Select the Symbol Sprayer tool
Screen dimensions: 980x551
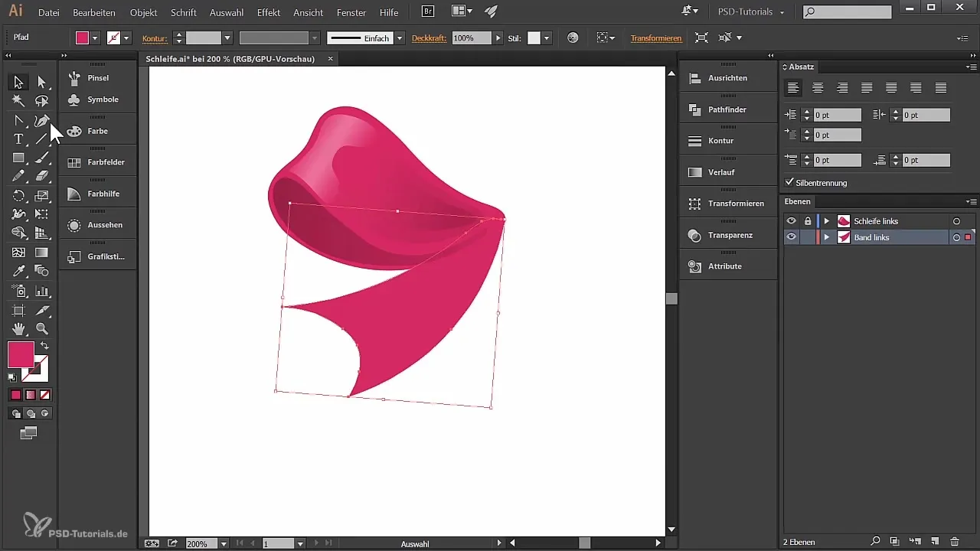point(18,291)
